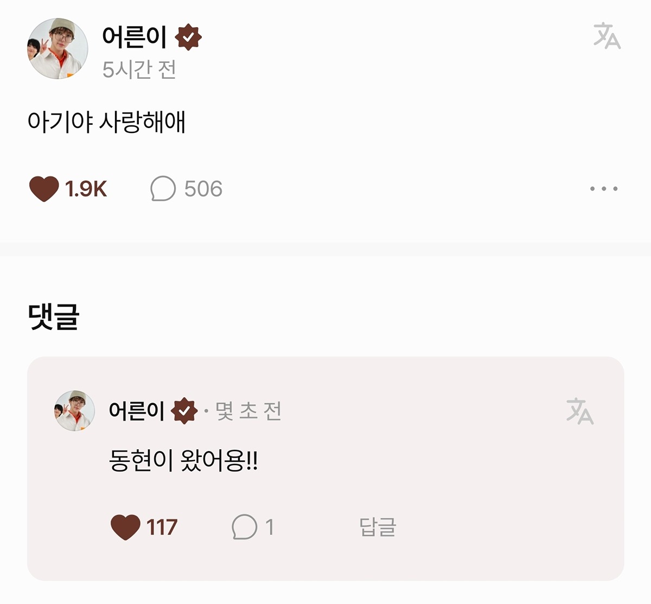The width and height of the screenshot is (651, 604).
Task: Select the post text 아기야 사랑해애
Action: (x=107, y=122)
